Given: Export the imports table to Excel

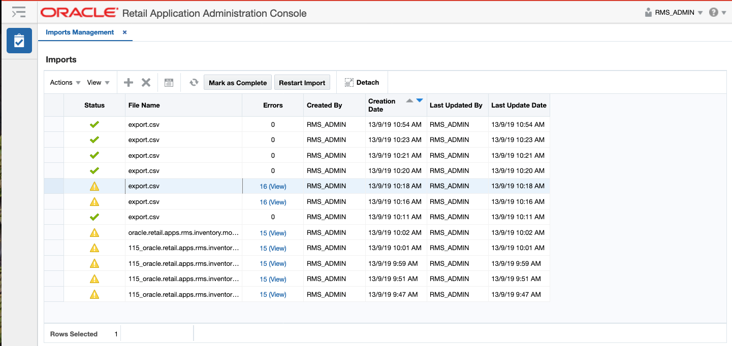Looking at the screenshot, I should [x=169, y=82].
